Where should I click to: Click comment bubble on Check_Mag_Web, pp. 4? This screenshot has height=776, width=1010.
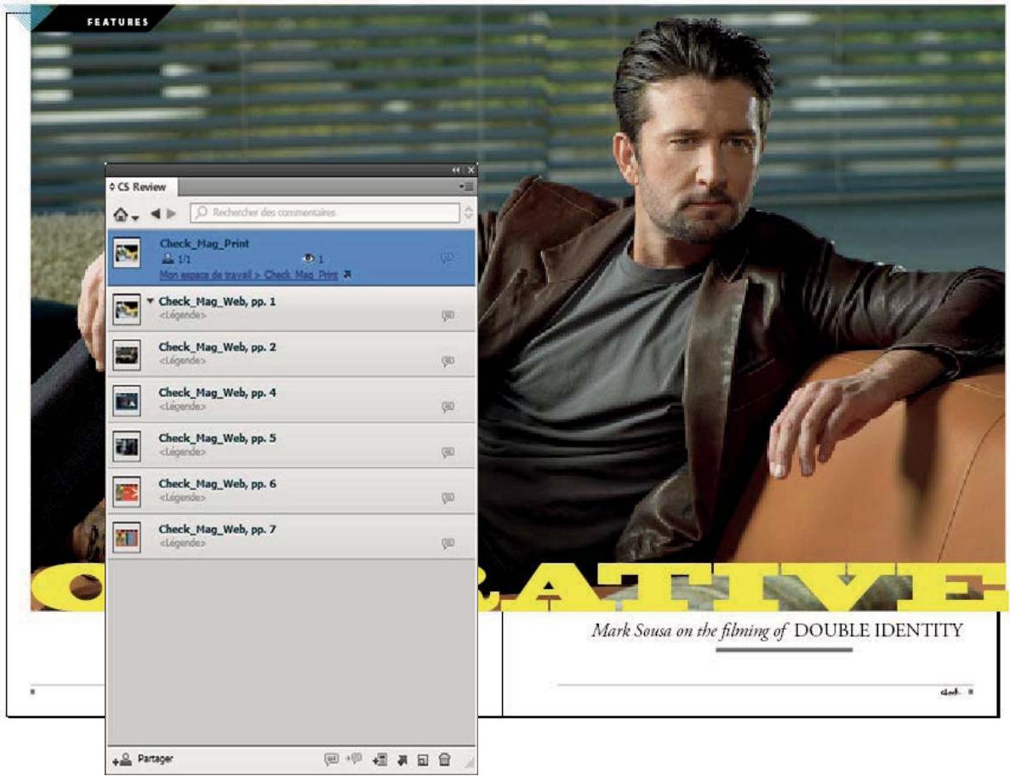tap(448, 407)
